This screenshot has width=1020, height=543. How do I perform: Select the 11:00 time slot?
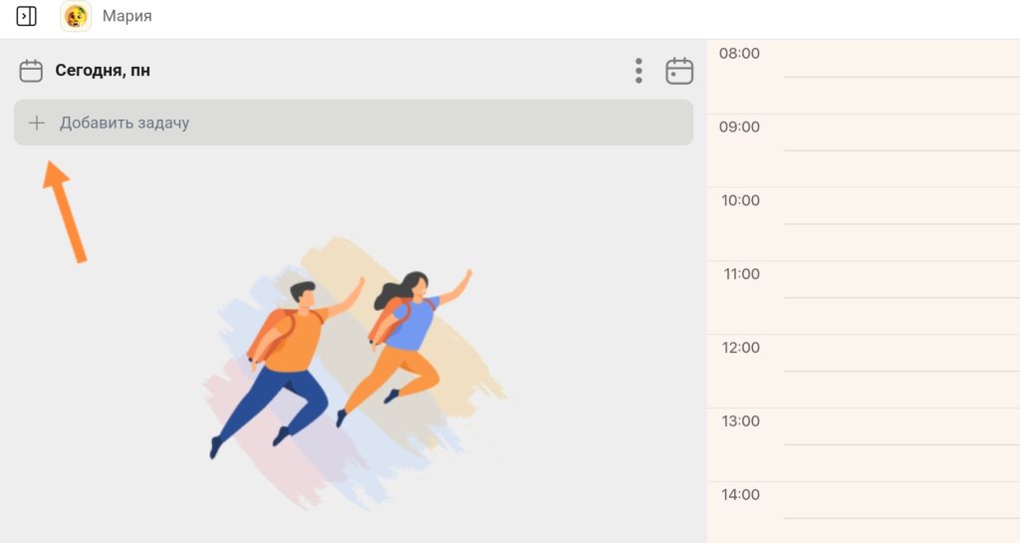click(x=900, y=298)
